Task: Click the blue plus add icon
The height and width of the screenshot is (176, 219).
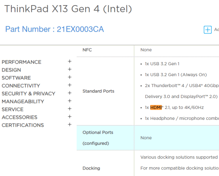Action: click(x=208, y=30)
